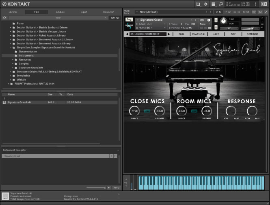Open the SETTINGS page

tap(253, 34)
